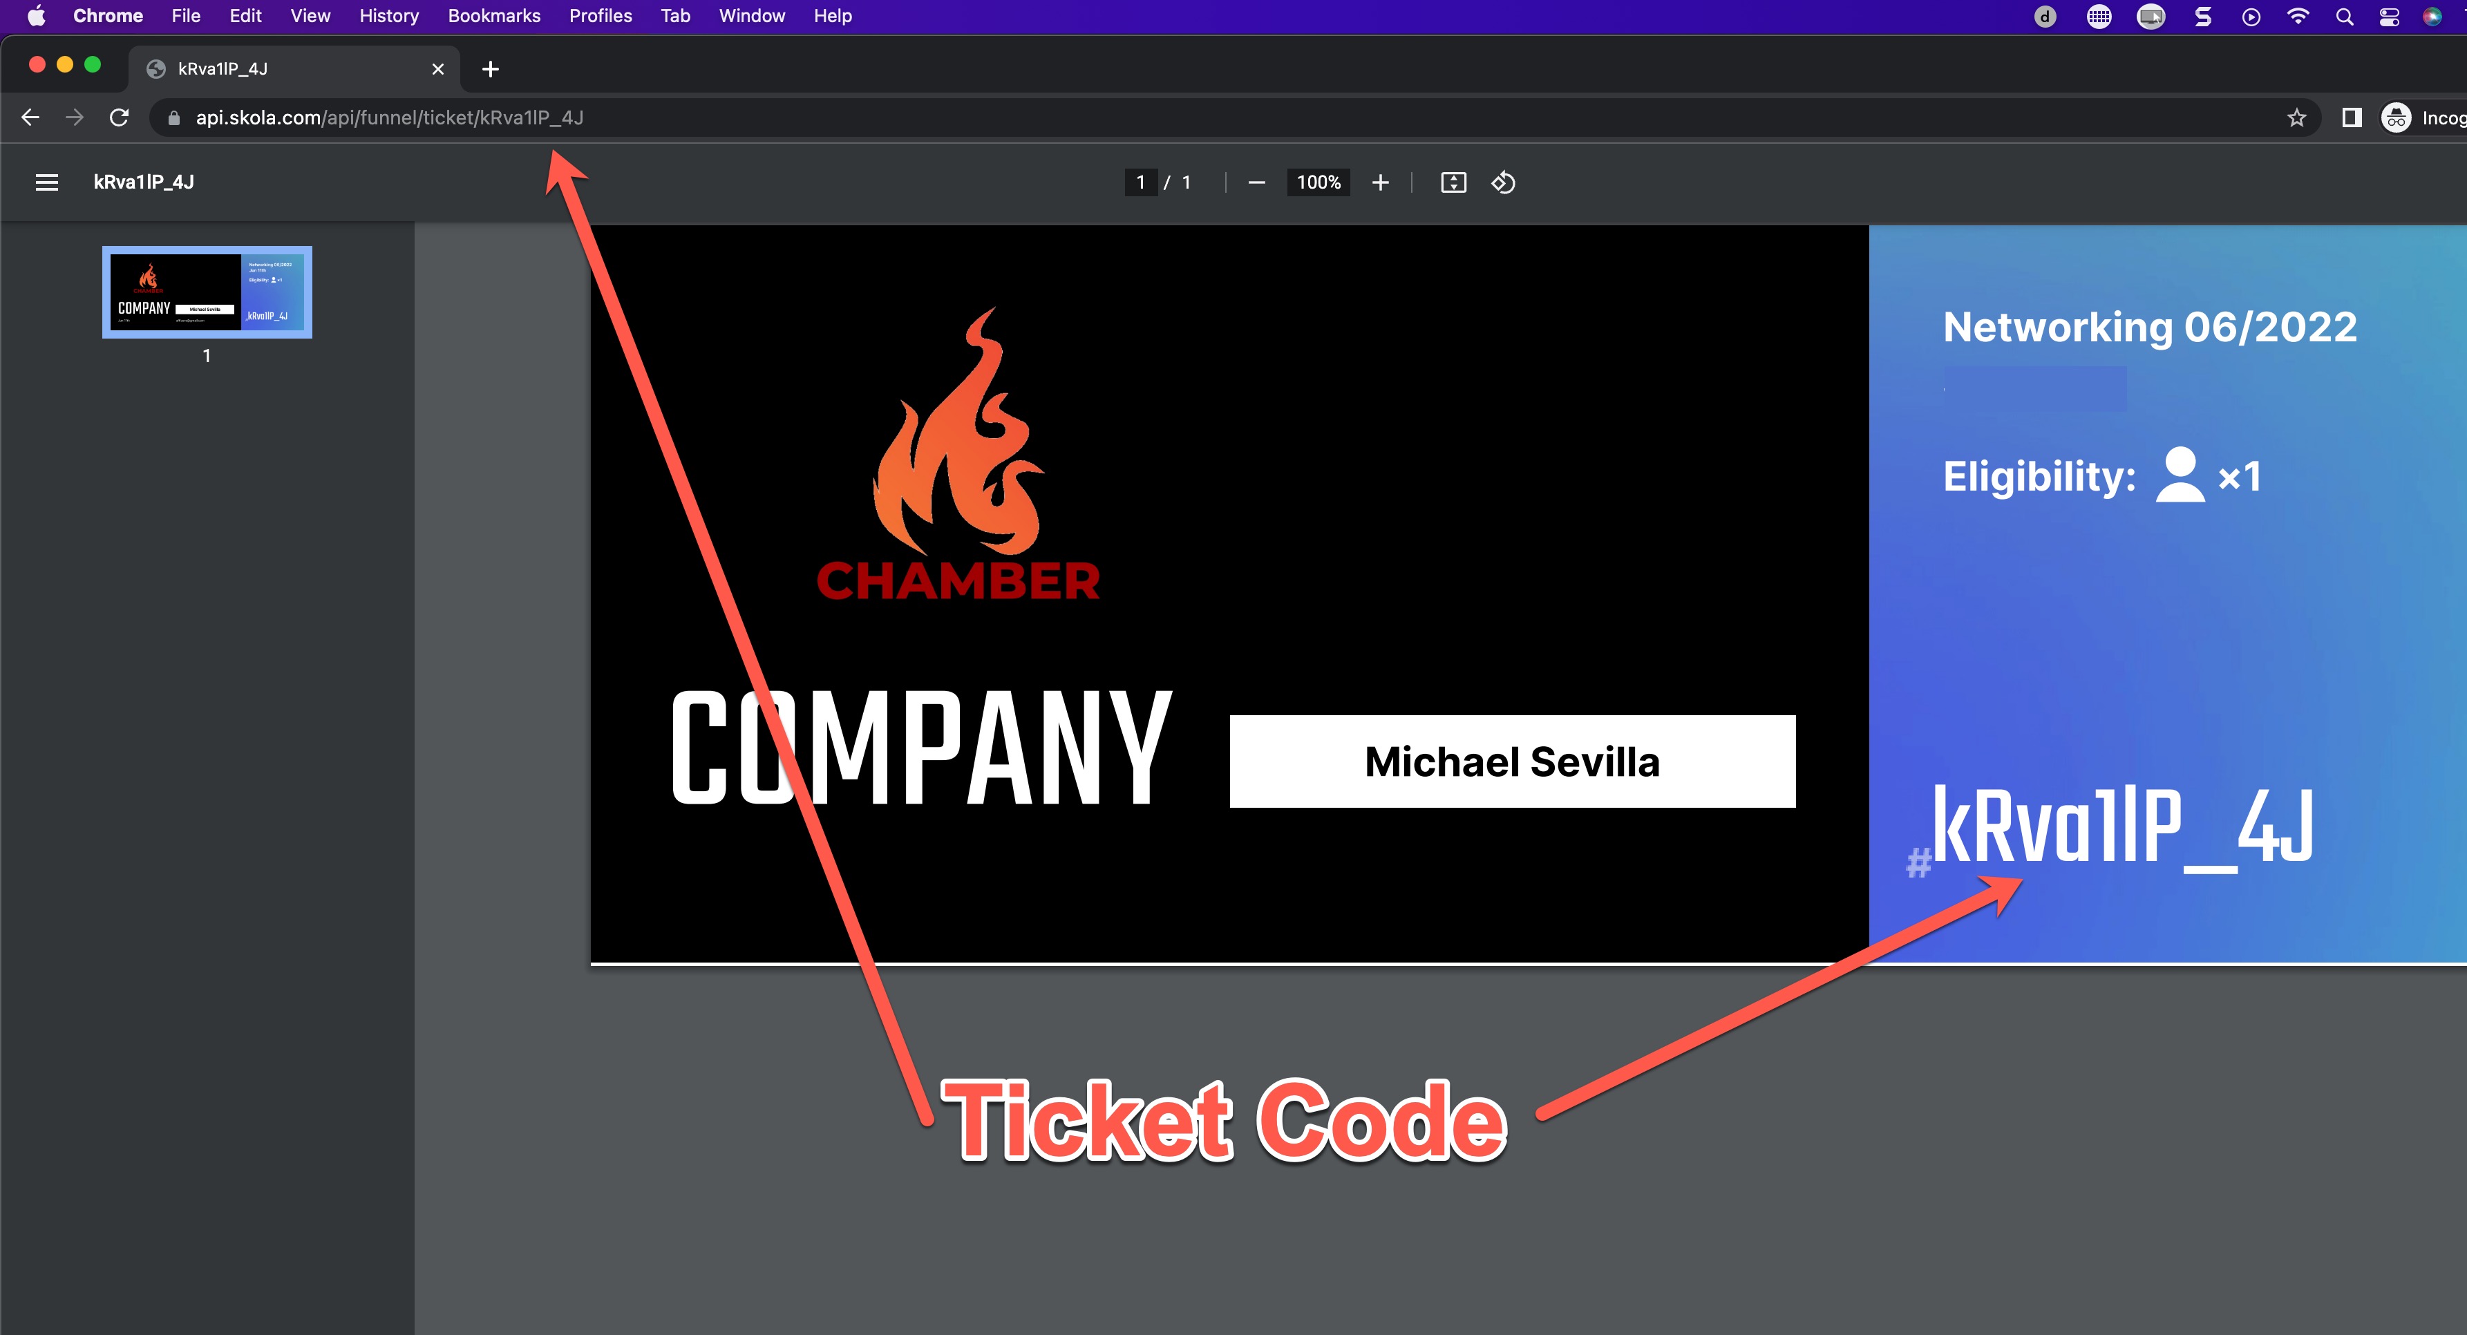The height and width of the screenshot is (1335, 2467).
Task: Toggle Chrome side panel icon
Action: [2351, 117]
